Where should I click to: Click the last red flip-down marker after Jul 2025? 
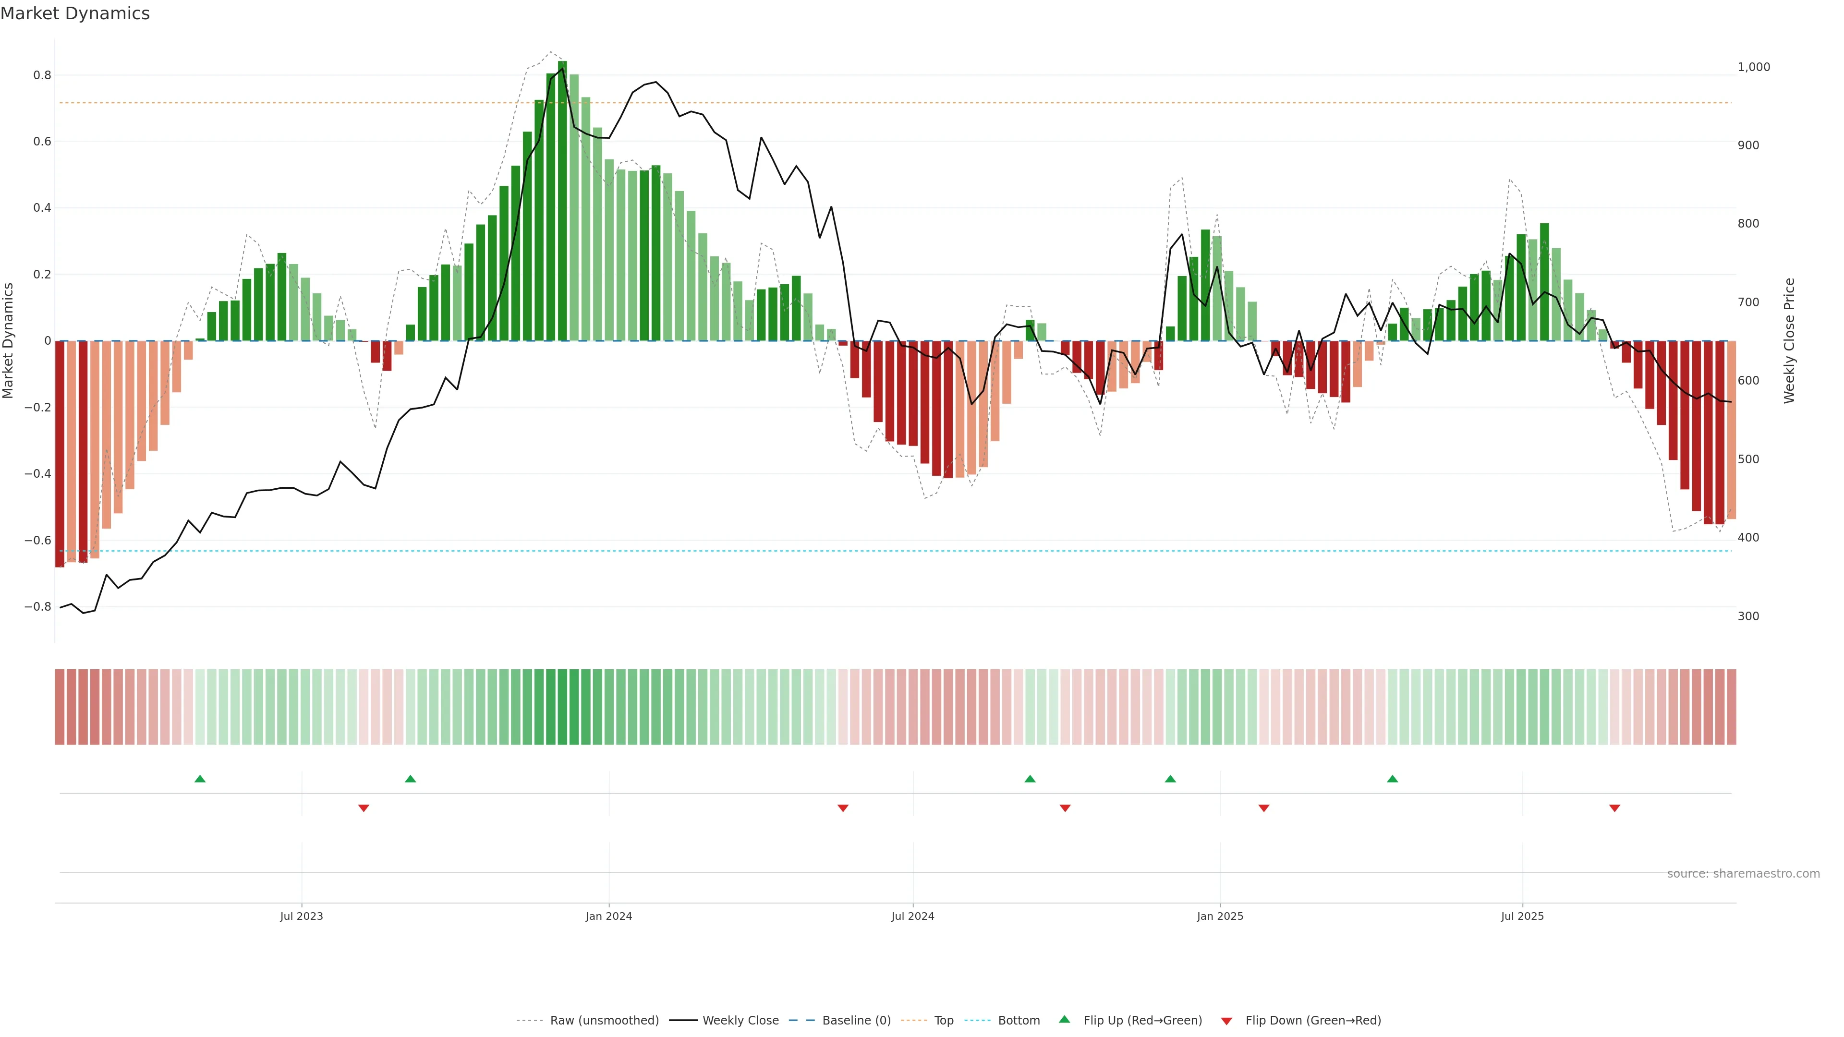tap(1614, 808)
